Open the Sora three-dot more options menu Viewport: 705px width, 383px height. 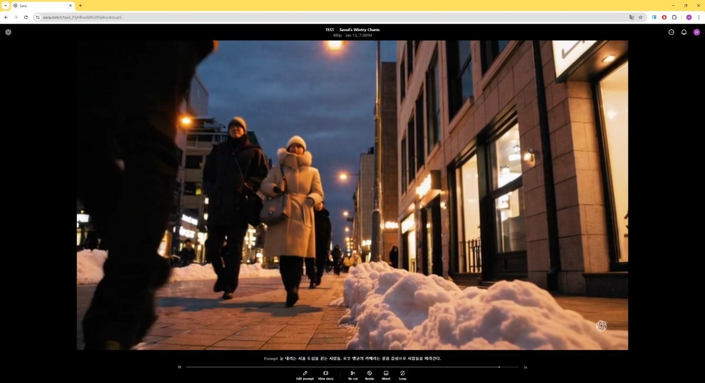[x=671, y=32]
